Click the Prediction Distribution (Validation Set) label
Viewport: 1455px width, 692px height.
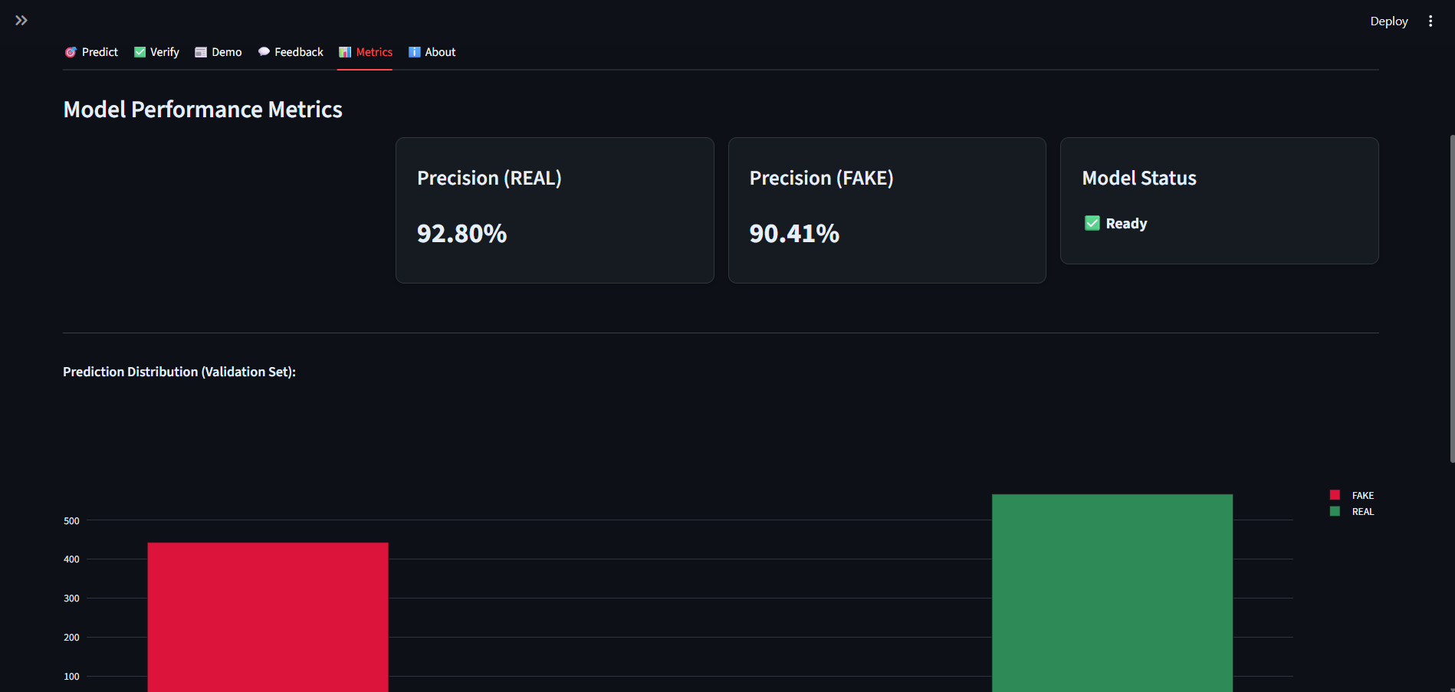pos(179,372)
